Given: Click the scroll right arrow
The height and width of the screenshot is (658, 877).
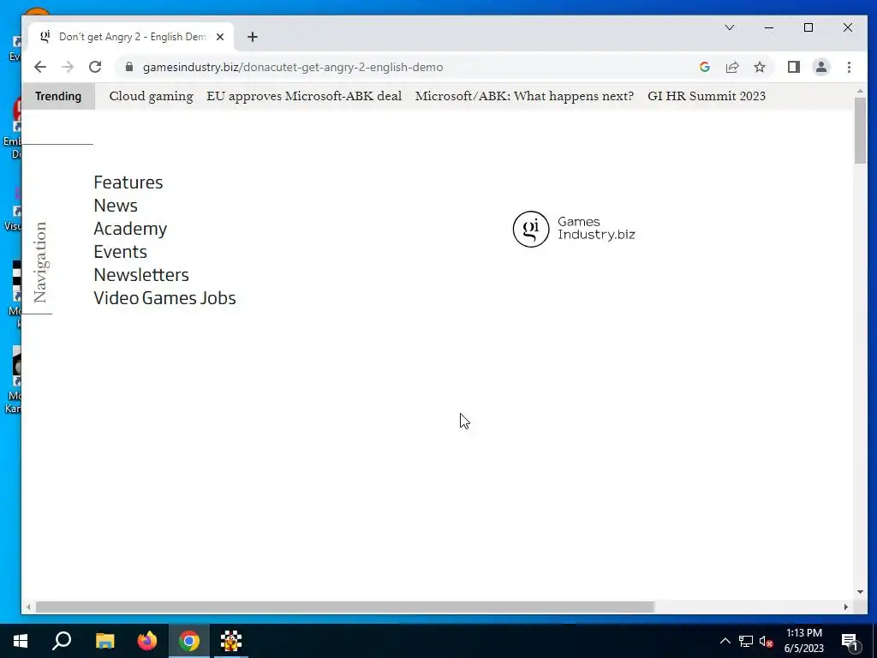Looking at the screenshot, I should pyautogui.click(x=845, y=607).
